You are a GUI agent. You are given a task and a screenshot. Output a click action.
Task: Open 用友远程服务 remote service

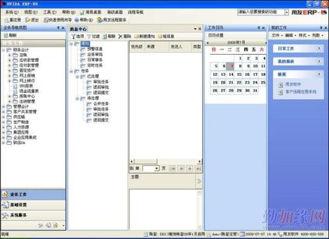click(112, 20)
